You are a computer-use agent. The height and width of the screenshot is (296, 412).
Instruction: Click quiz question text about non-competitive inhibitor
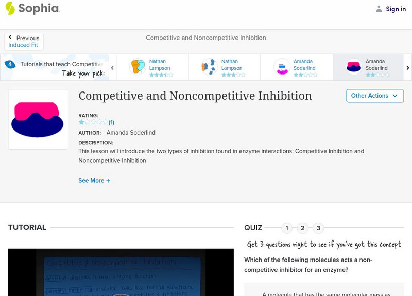308,265
